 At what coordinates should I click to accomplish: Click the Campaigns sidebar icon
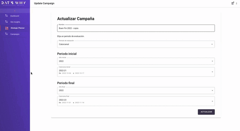pyautogui.click(x=6, y=34)
